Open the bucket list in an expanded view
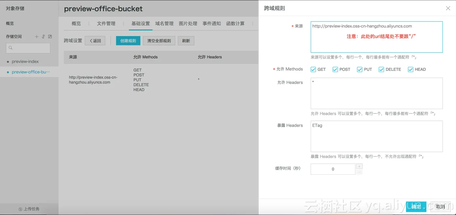 click(50, 37)
